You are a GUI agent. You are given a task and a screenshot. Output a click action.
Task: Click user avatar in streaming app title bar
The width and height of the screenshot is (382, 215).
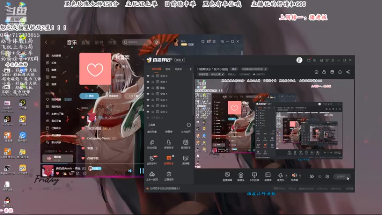(299, 60)
